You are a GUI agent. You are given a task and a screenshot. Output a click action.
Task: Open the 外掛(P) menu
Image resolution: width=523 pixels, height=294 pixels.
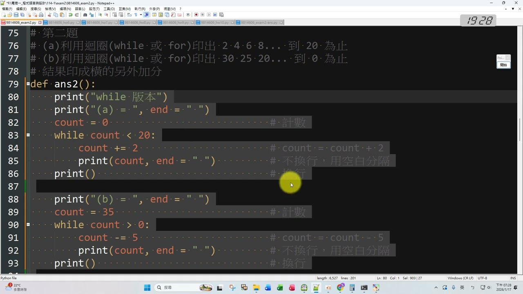(154, 9)
